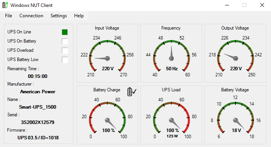Open the Help menu
Screen dimensions: 271x147
coord(79,16)
